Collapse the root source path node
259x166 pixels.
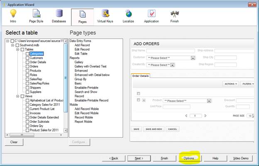coord(7,41)
